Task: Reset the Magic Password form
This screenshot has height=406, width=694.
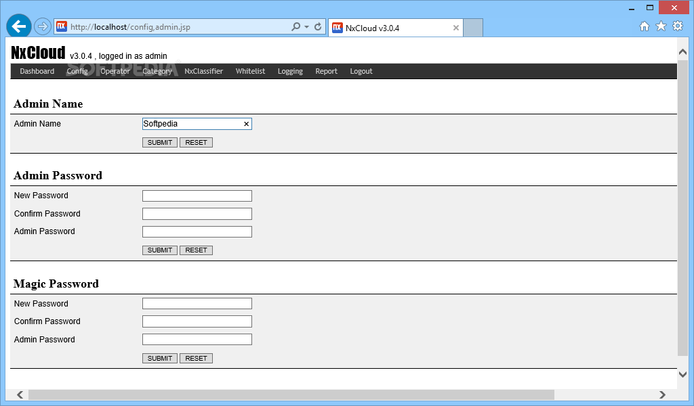Action: tap(196, 358)
